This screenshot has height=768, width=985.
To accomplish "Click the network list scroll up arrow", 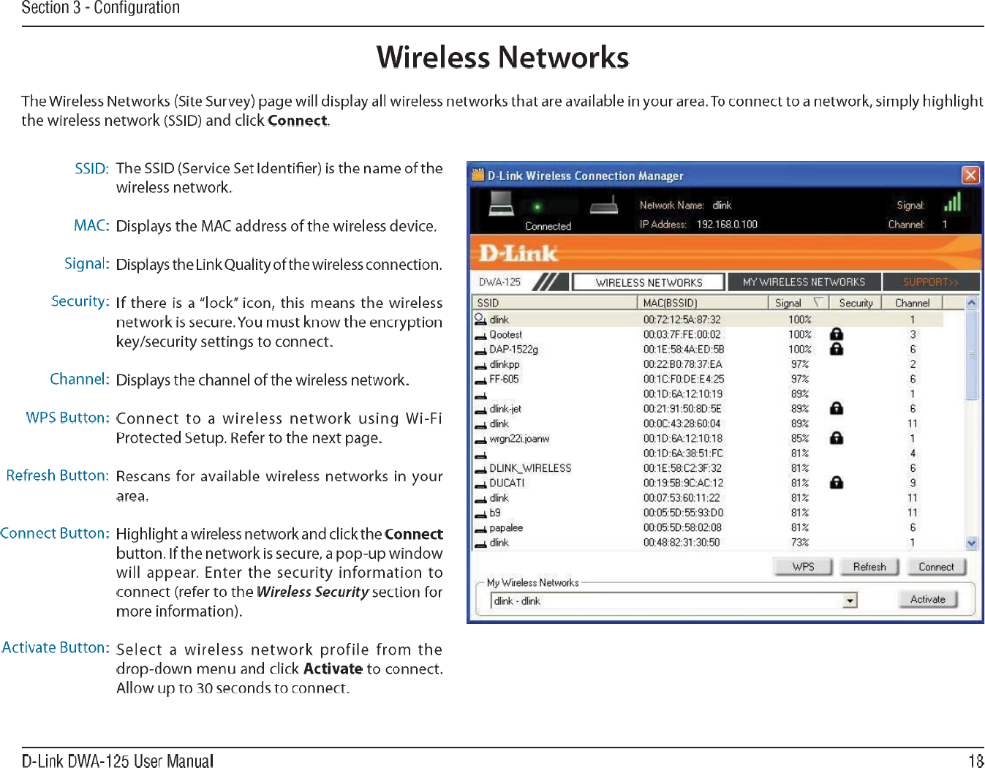I will 972,302.
